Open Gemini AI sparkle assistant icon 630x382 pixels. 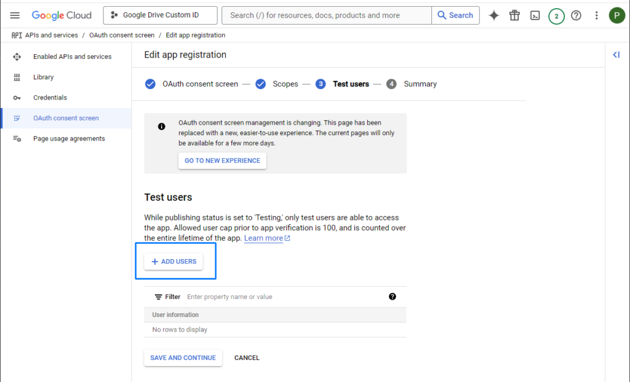494,15
